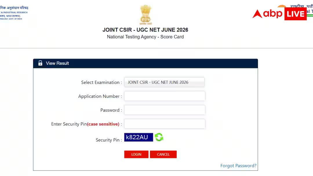Click the LOGIN button
This screenshot has height=176, width=313.
tap(136, 154)
